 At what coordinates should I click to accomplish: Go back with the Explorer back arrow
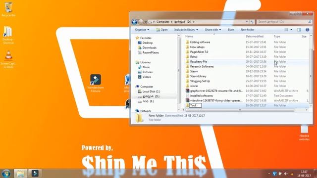click(134, 22)
